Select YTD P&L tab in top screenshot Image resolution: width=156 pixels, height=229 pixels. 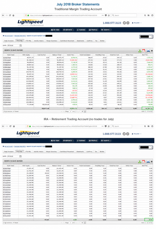coord(28,41)
